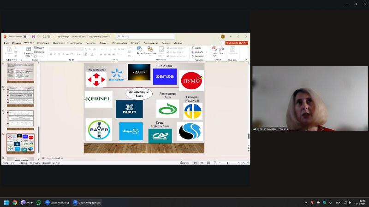The image size is (369, 207).
Task: Click the Sign icon in WPS PDF group
Action: pos(221,50)
